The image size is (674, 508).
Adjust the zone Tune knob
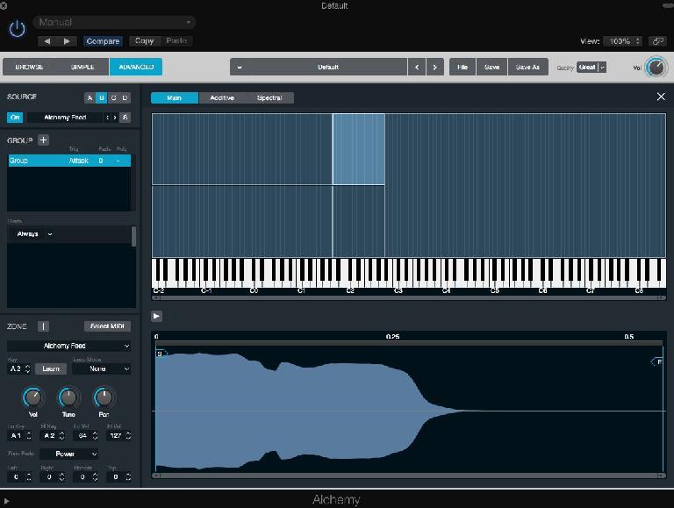68,397
